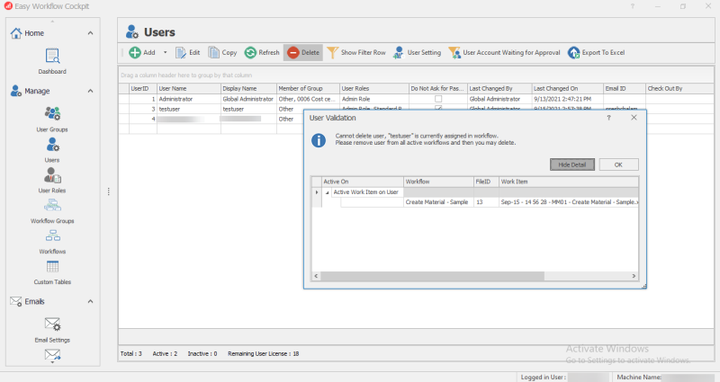
Task: Toggle Do Not Ask for Password for testuser
Action: 438,109
